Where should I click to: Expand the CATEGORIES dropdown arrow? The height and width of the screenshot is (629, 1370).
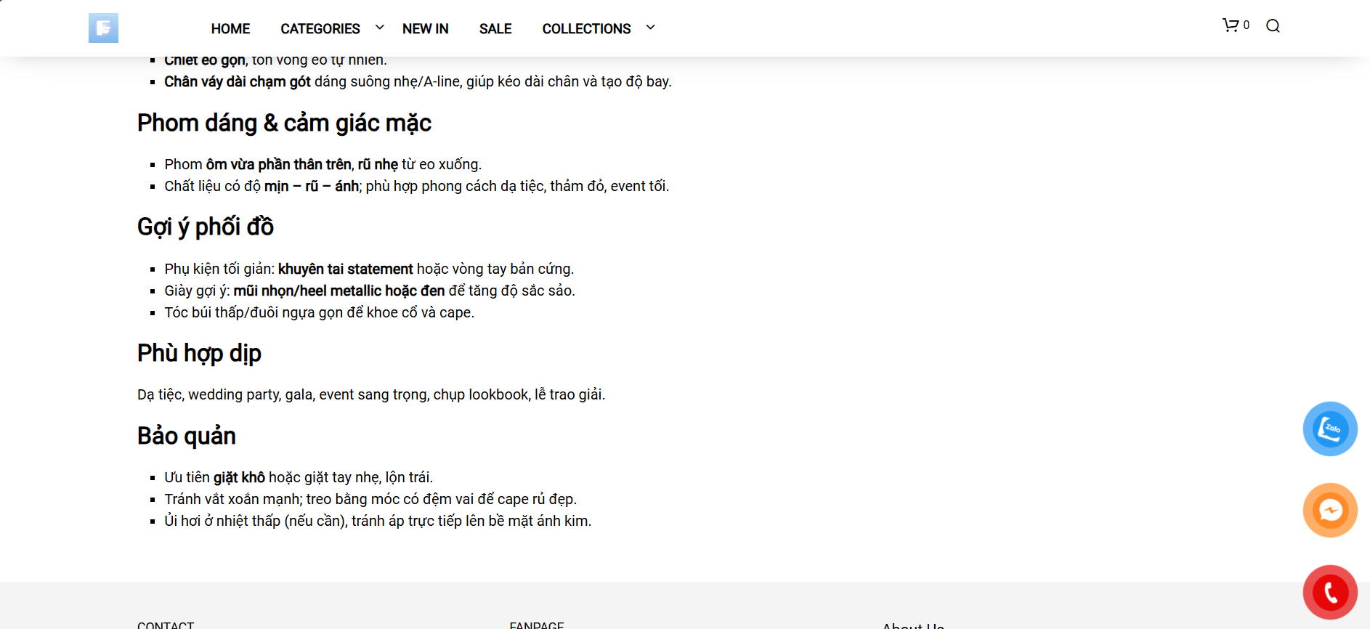pos(379,28)
